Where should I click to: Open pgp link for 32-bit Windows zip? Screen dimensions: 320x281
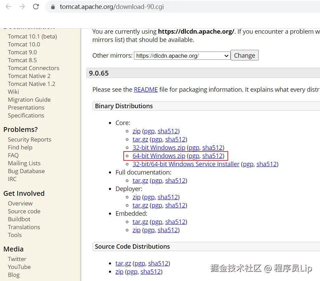pos(194,148)
